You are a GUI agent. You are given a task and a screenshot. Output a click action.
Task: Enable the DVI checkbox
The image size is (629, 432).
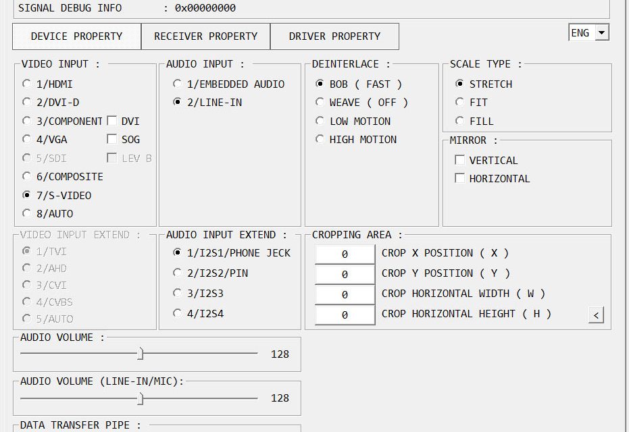[112, 121]
